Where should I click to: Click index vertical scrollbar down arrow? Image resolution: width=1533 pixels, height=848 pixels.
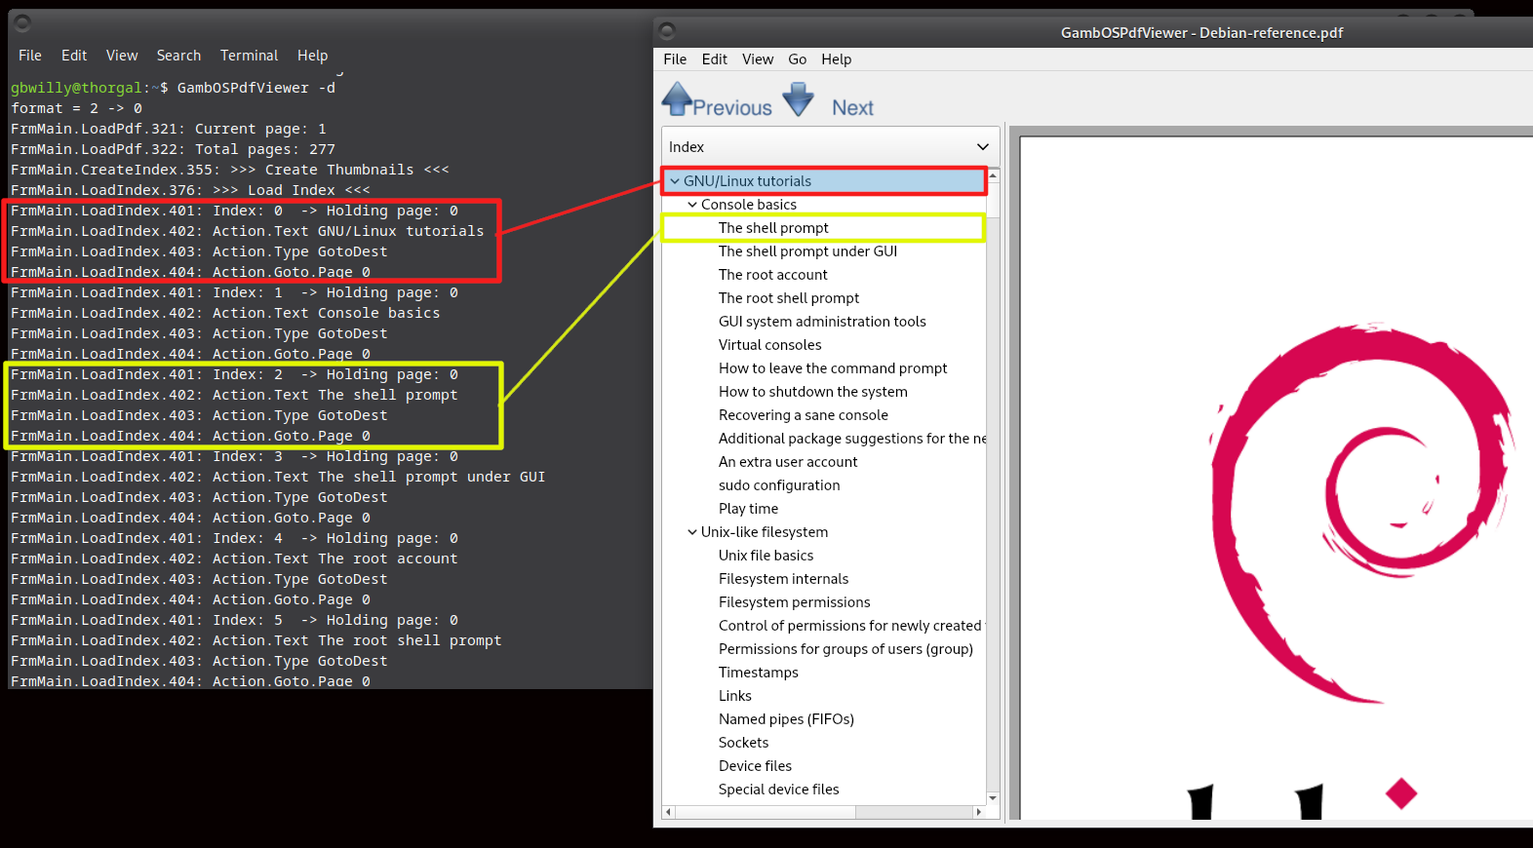pos(993,798)
